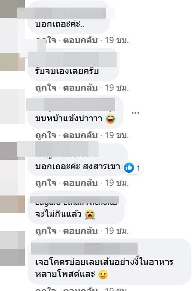Screen dimensions: 194x291
Task: Open profile picture of the รับจบเองเลยครับ commenter
Action: tap(12, 62)
